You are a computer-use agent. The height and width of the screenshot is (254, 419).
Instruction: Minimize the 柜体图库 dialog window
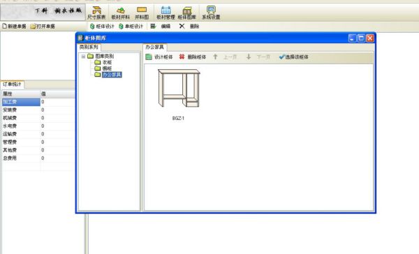352,38
